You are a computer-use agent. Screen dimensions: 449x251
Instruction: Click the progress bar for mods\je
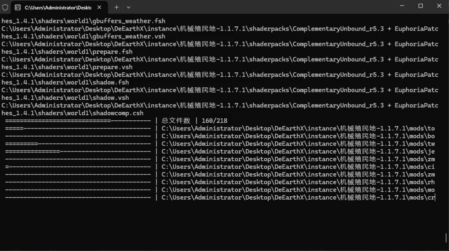78,151
